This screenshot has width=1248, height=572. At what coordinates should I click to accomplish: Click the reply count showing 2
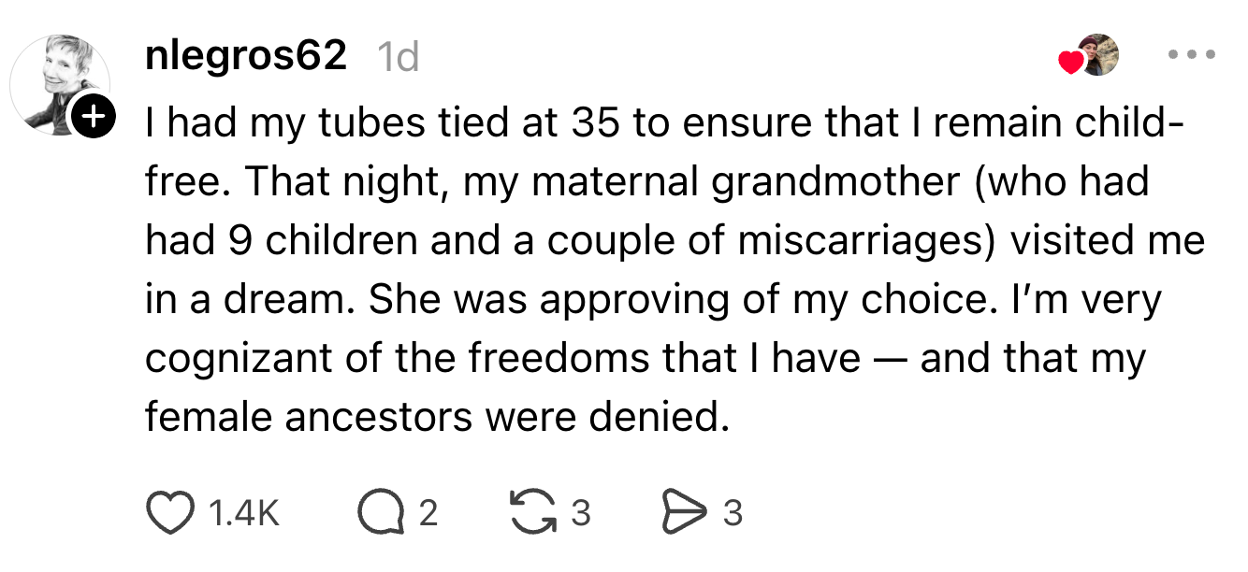click(427, 513)
